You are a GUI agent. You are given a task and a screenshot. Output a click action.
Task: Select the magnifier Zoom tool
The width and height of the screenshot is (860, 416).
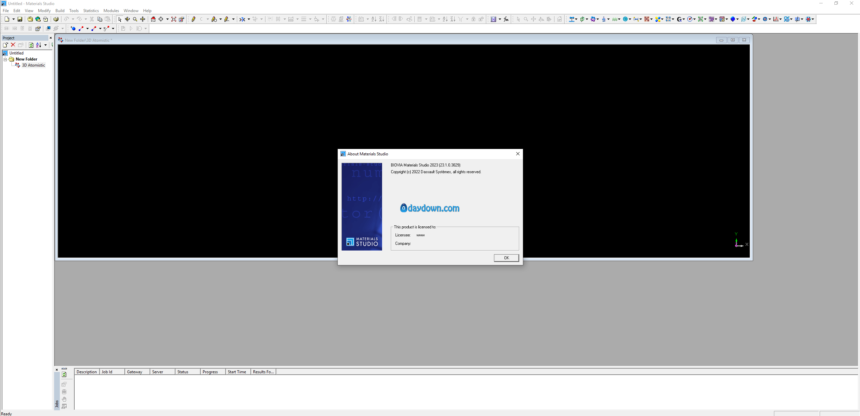coord(135,19)
